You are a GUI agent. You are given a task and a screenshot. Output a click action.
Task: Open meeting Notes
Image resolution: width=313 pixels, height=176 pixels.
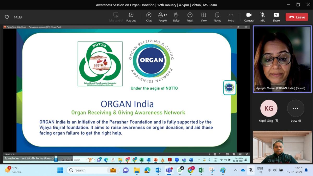pyautogui.click(x=217, y=17)
